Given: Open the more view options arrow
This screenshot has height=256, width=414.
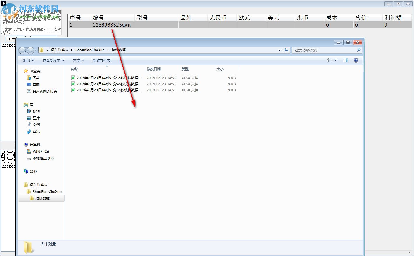Looking at the screenshot, I should click(336, 60).
